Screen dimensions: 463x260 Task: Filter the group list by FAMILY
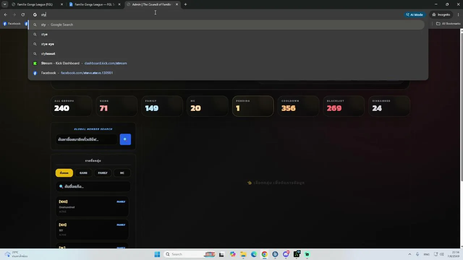(103, 173)
